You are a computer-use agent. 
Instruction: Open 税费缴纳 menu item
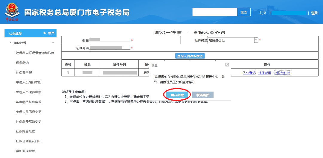click(22, 63)
